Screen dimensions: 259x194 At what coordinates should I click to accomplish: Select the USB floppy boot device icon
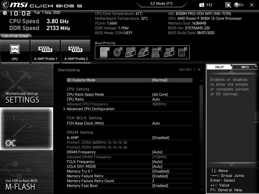click(x=169, y=52)
